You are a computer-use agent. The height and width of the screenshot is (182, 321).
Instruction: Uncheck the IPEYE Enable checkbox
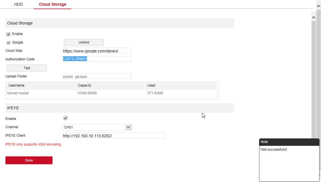(x=66, y=118)
